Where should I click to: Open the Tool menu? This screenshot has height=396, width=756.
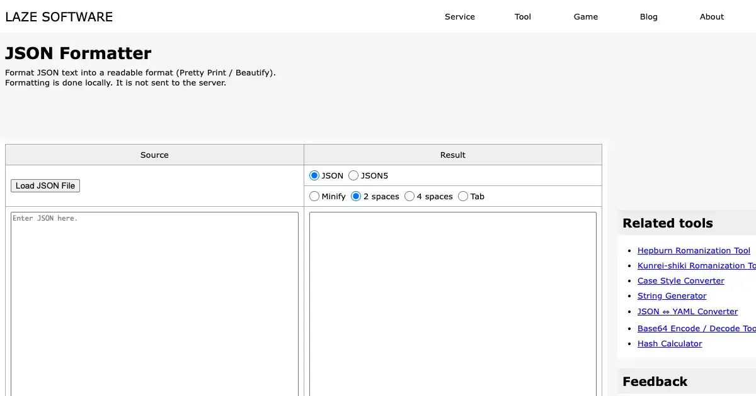tap(522, 17)
